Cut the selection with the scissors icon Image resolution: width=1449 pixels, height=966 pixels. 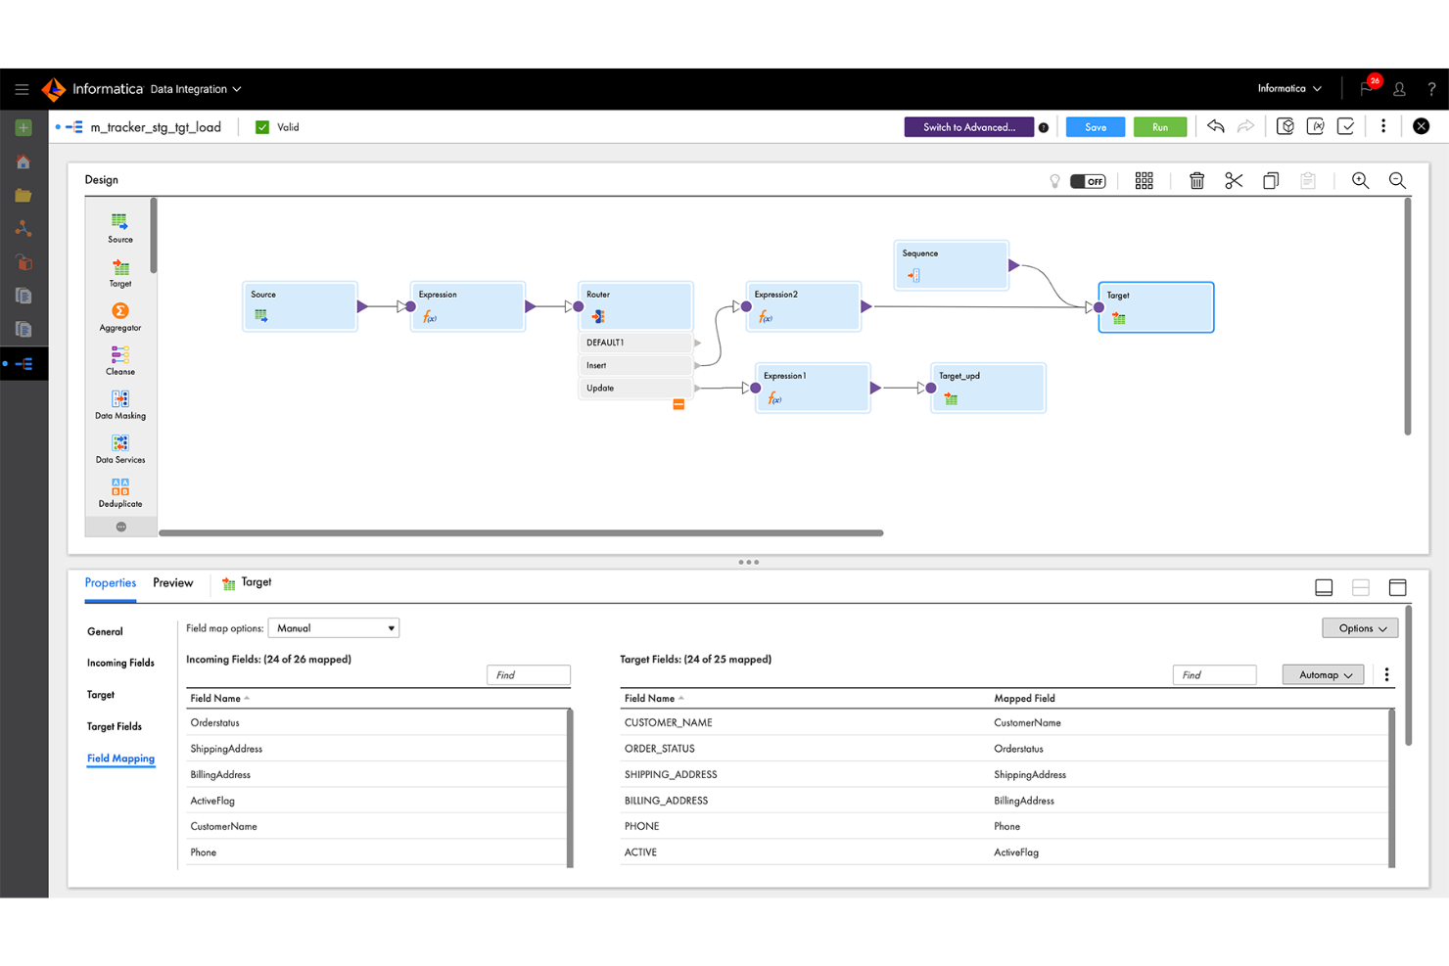click(x=1234, y=180)
